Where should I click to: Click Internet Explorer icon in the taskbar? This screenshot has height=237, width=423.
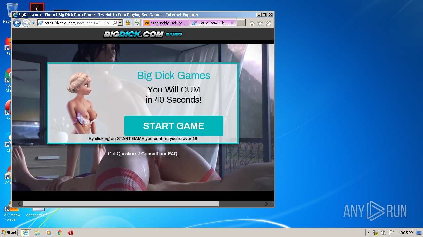pos(25,233)
